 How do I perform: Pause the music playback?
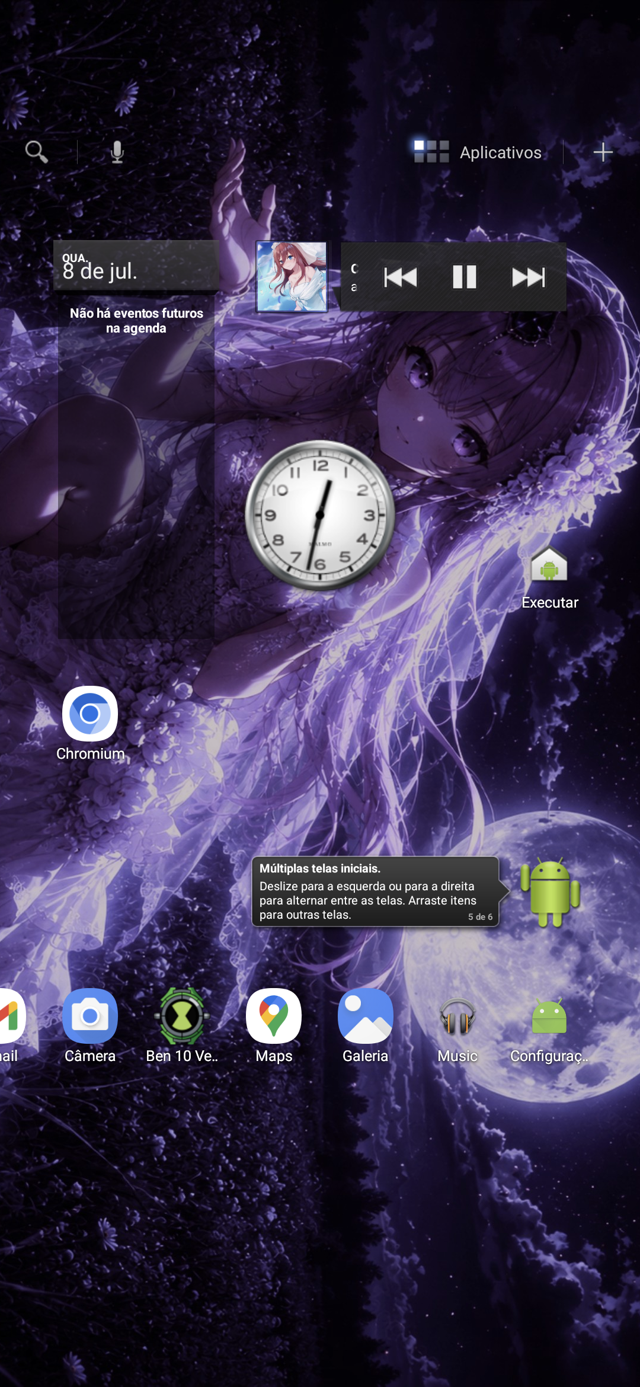465,277
